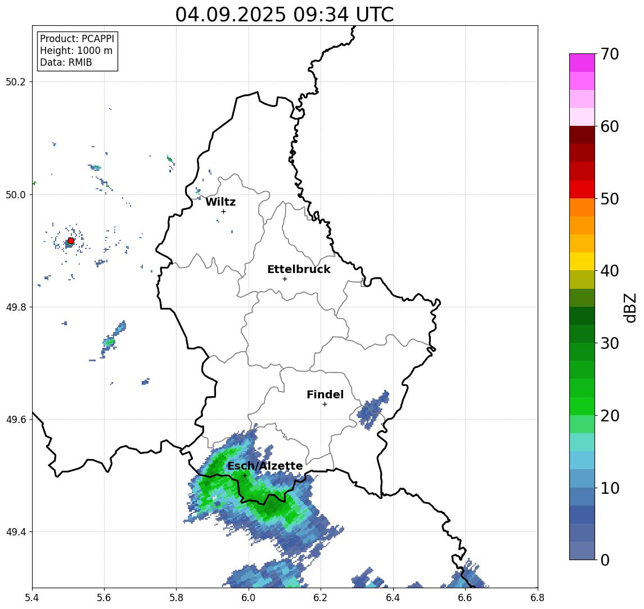The height and width of the screenshot is (609, 644).
Task: Click the latitude axis label 50.2
Action: coord(16,81)
